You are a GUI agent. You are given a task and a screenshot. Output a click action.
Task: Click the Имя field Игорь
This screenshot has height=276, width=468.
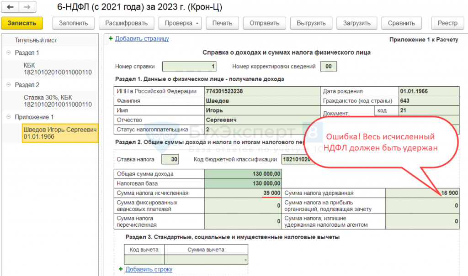pos(262,110)
